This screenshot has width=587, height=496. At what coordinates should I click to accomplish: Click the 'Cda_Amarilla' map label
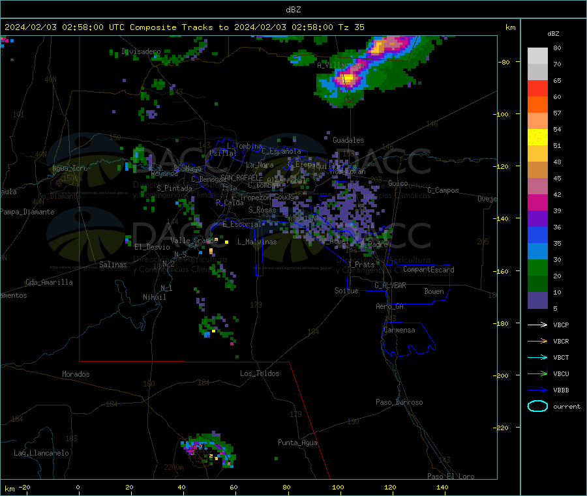click(49, 282)
